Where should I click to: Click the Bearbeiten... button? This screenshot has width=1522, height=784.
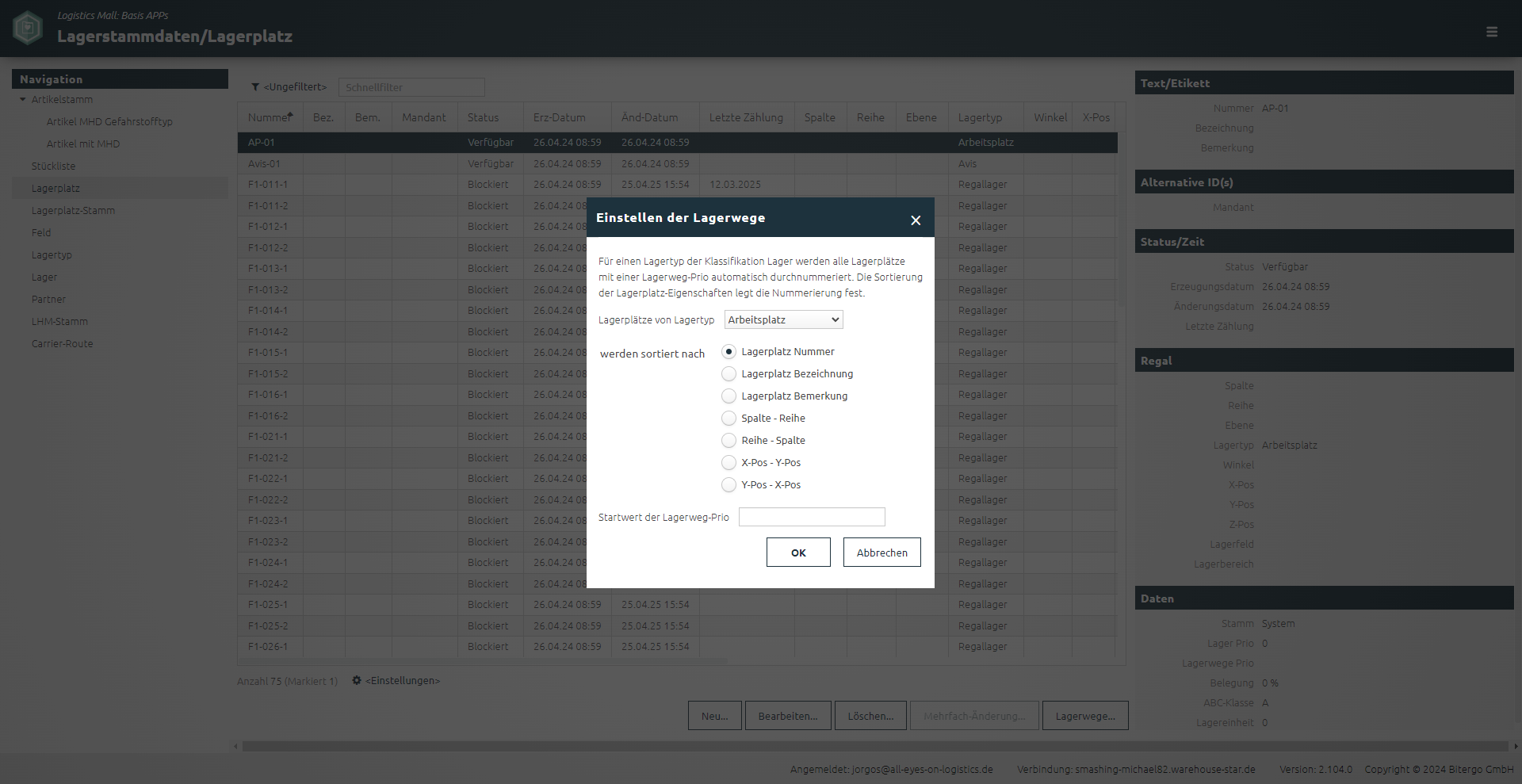(788, 716)
